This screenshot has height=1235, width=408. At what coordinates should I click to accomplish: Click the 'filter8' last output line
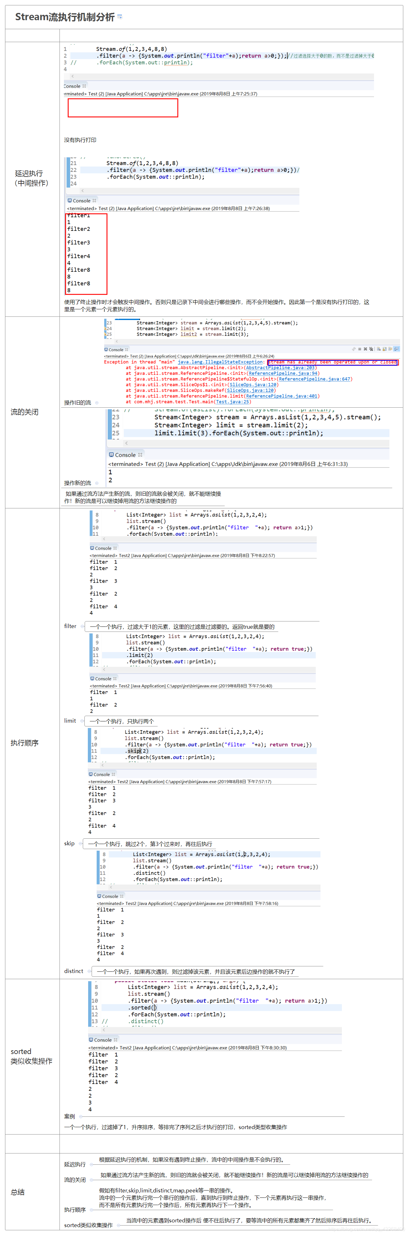coord(78,283)
